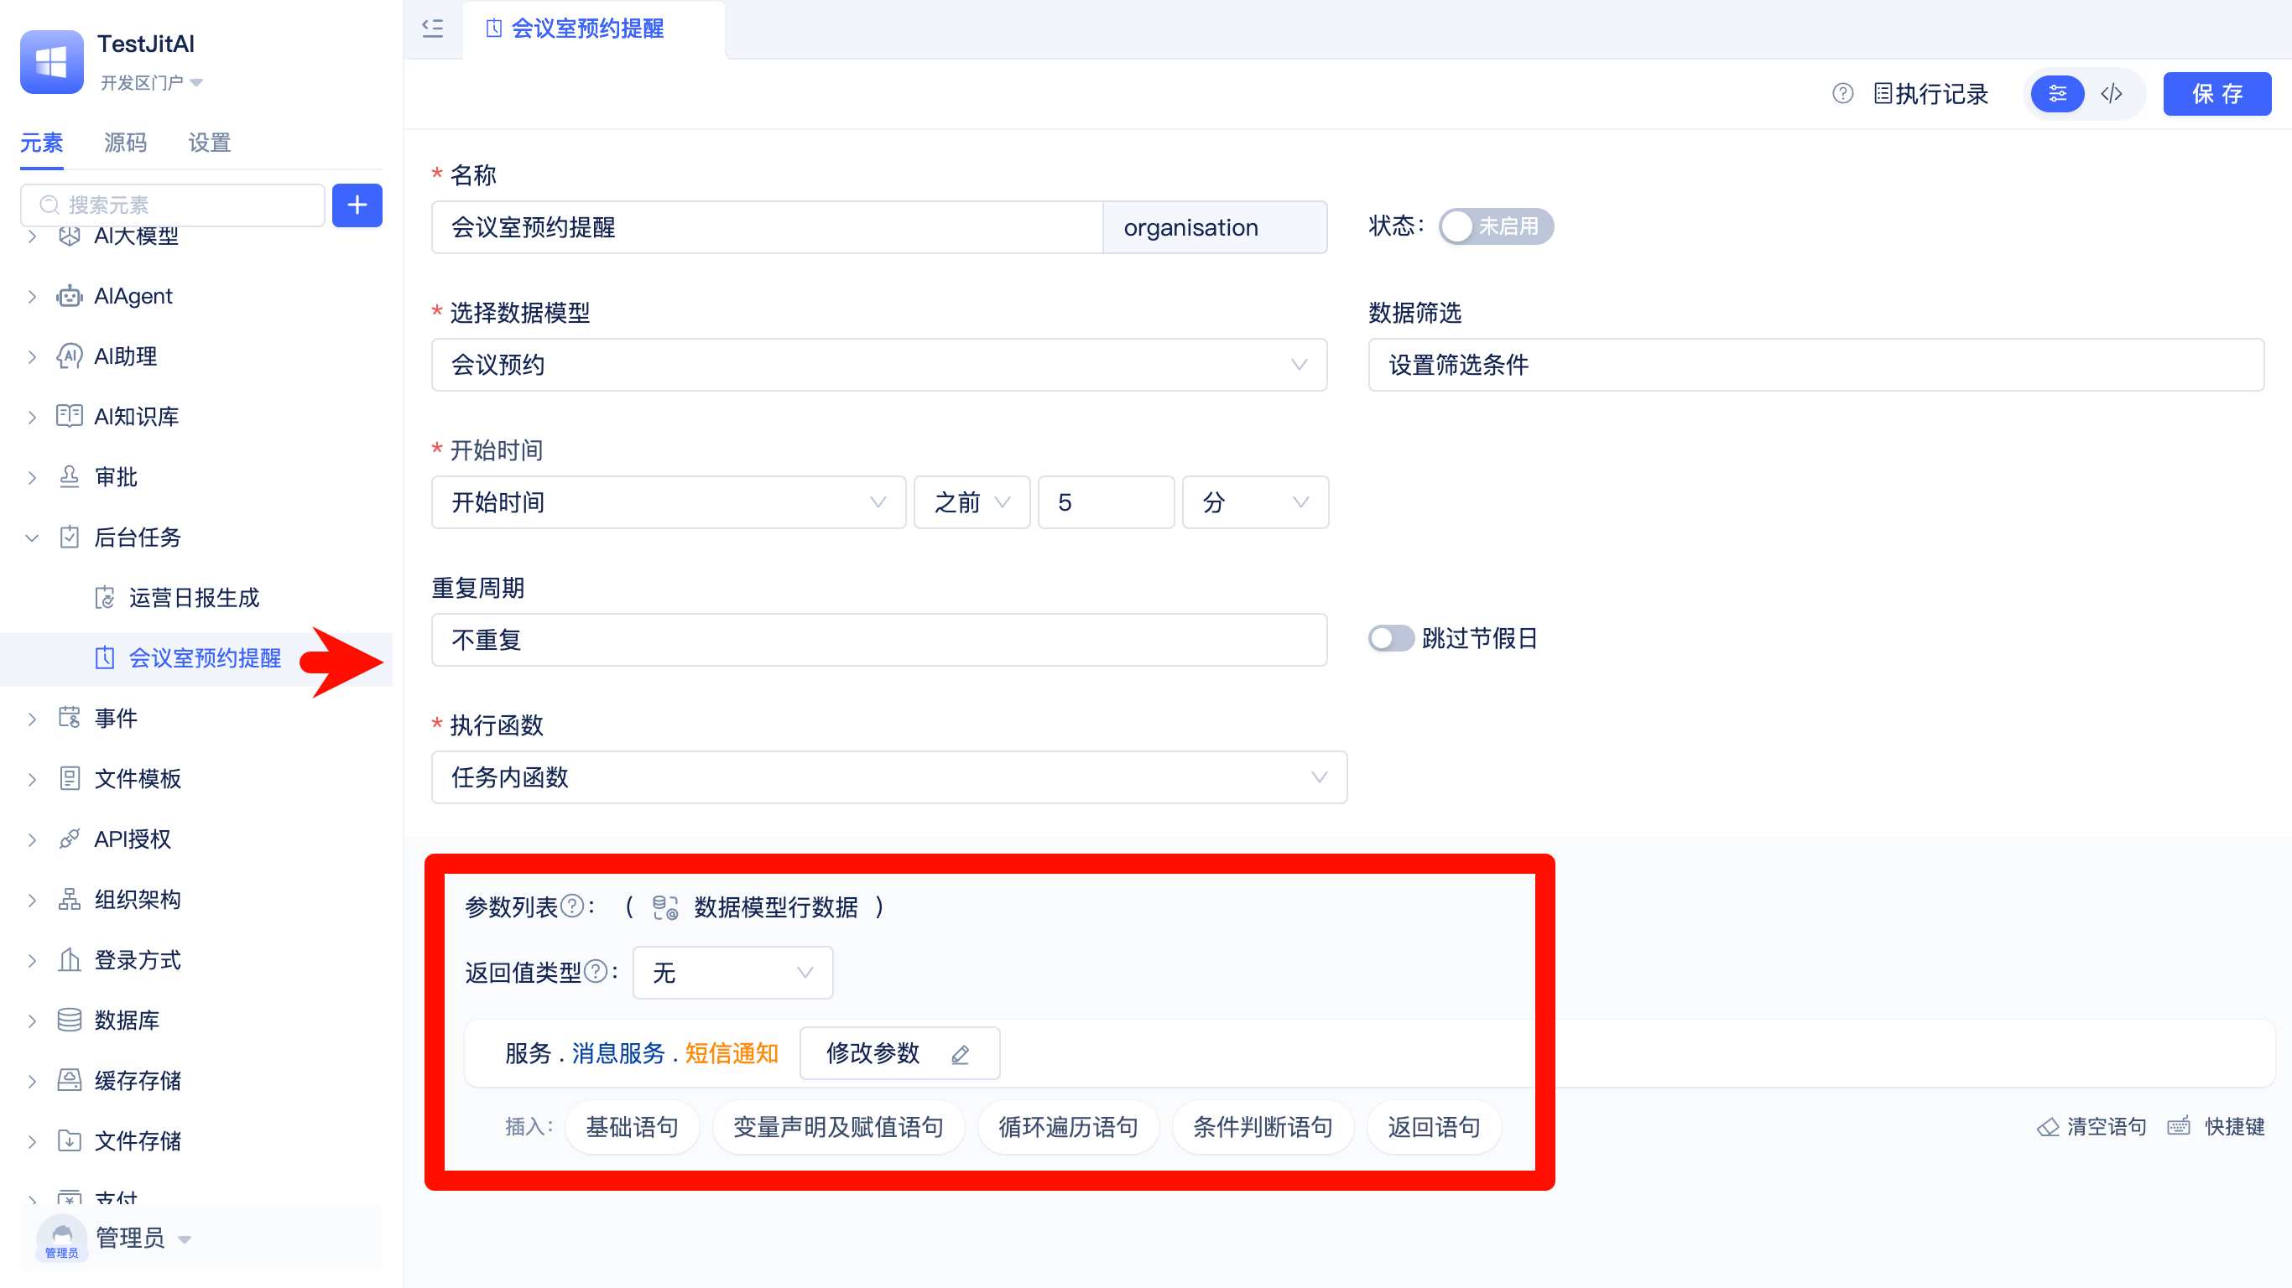
Task: Click the AI知识库 book icon
Action: point(70,416)
